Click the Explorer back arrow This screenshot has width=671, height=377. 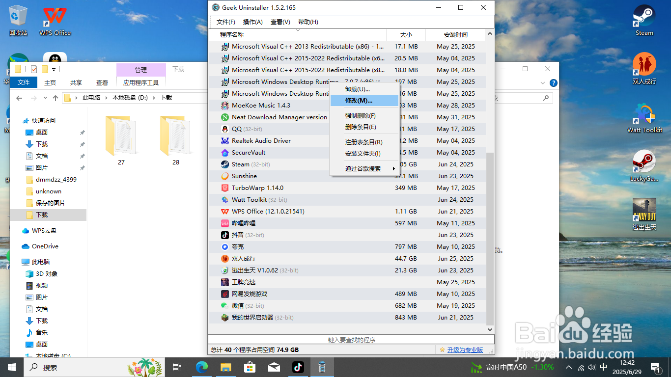tap(19, 98)
